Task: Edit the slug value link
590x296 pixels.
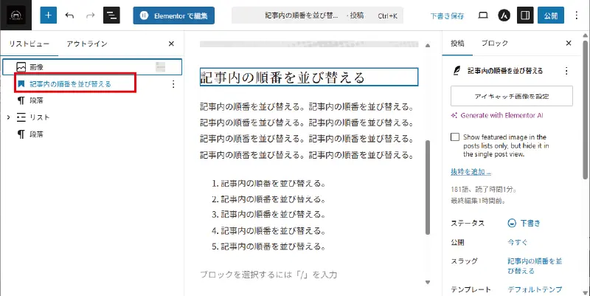Action: 535,266
